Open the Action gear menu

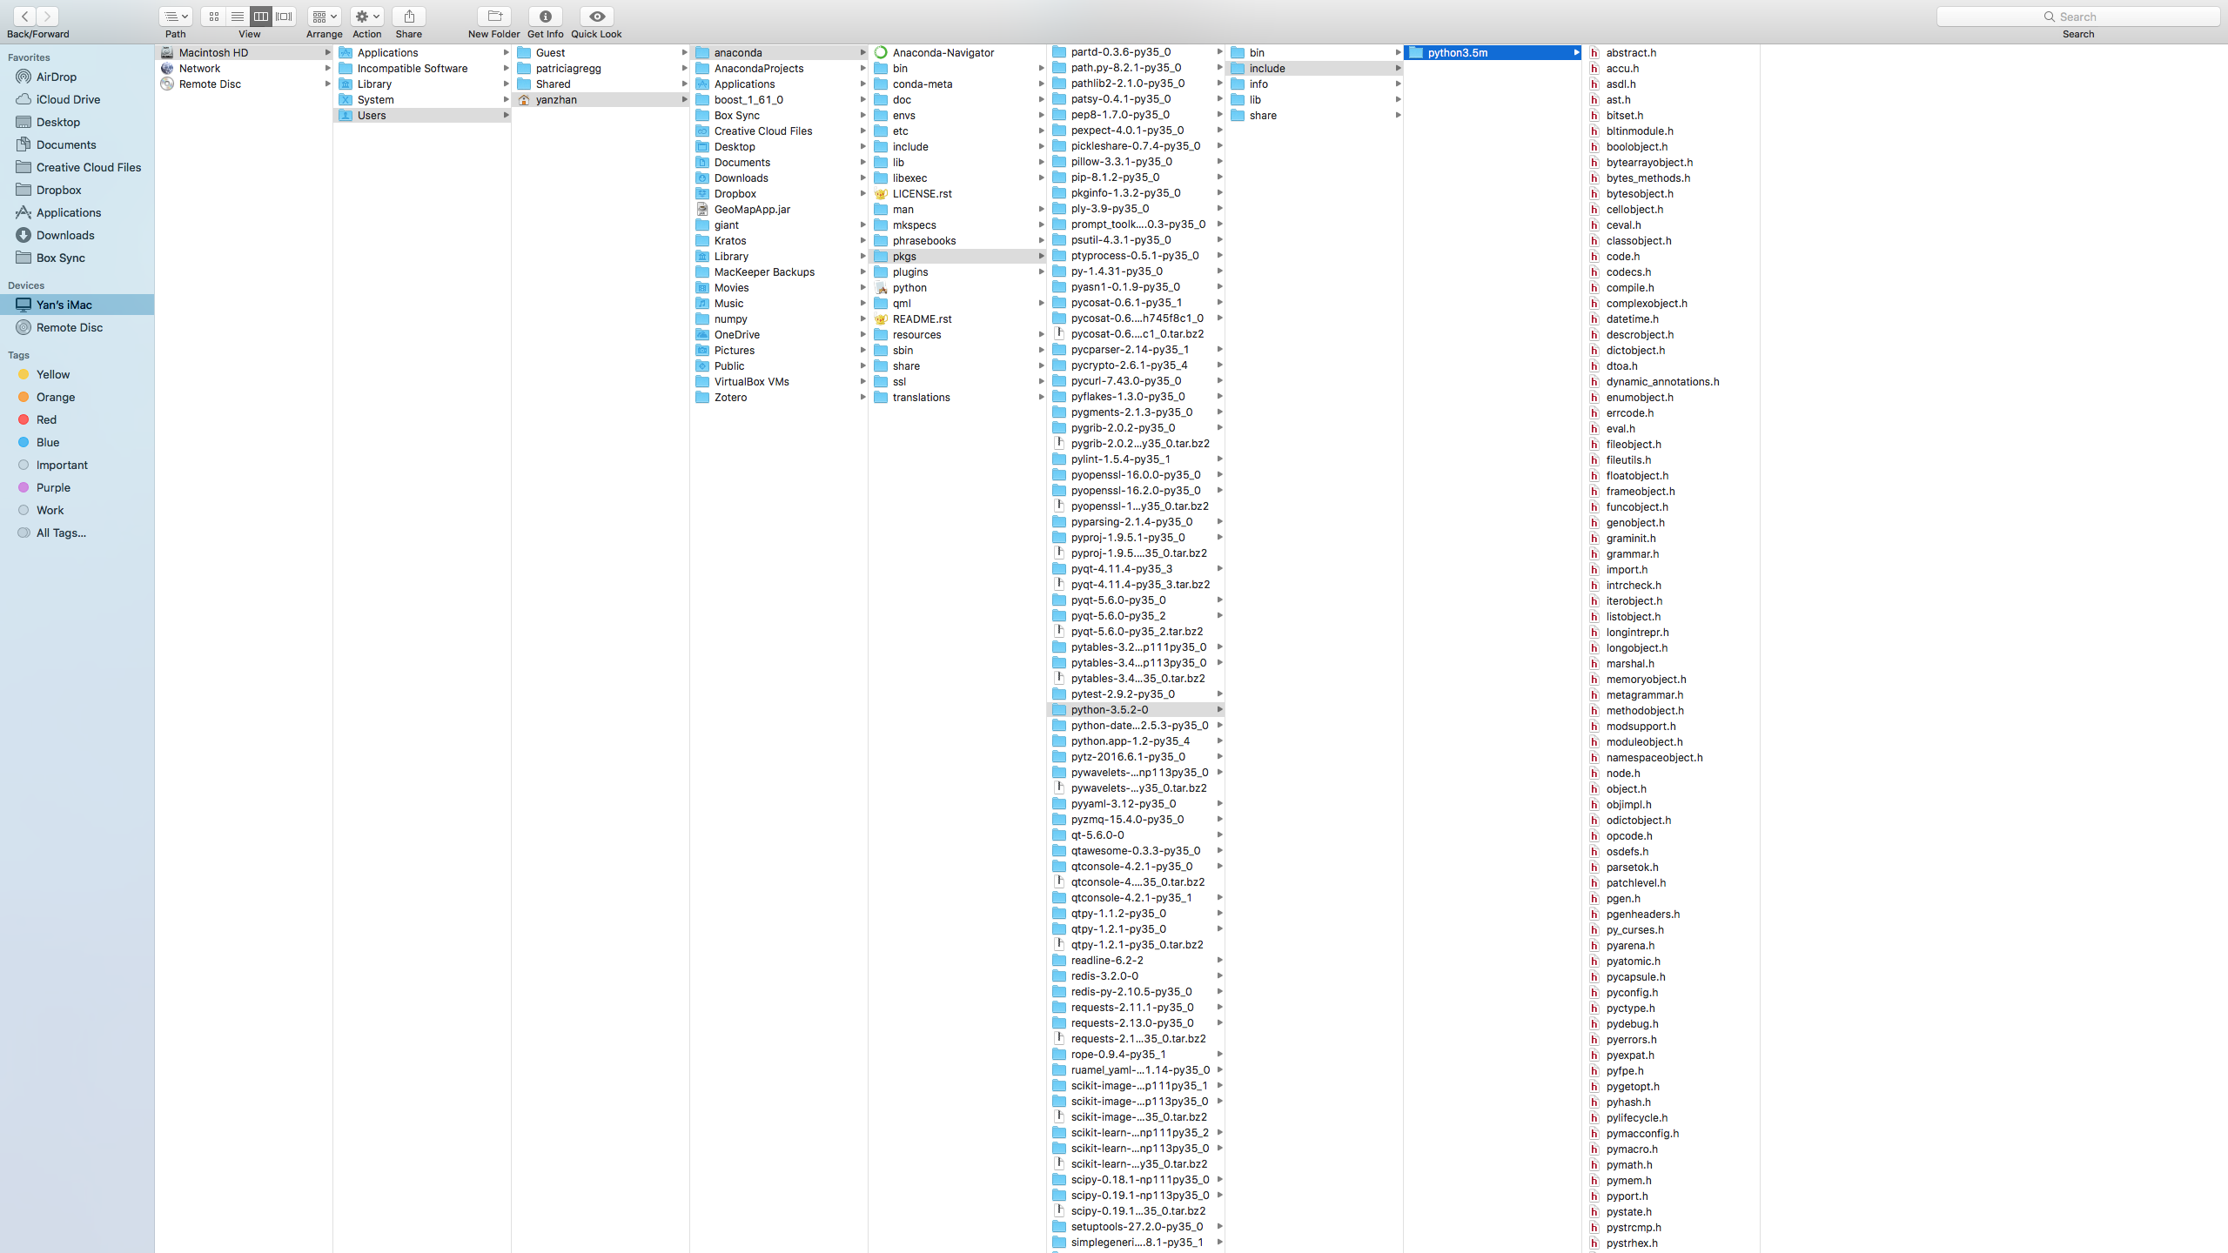pyautogui.click(x=367, y=17)
